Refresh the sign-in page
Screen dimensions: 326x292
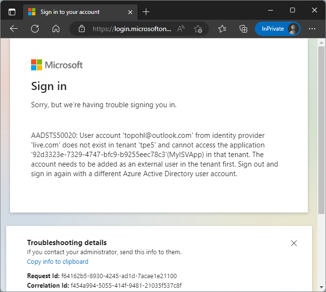pyautogui.click(x=35, y=29)
